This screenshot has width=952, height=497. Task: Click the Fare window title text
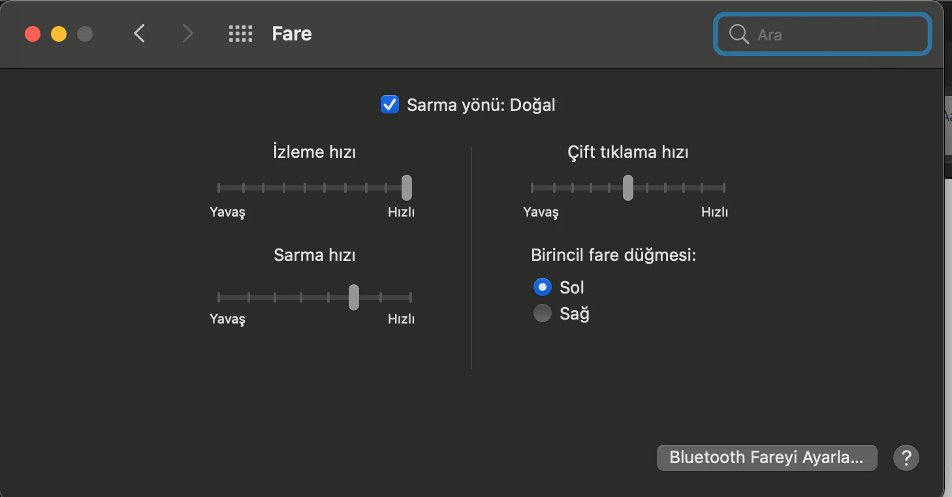292,34
